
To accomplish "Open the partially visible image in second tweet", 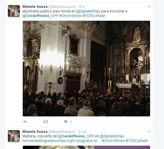I will (x=86, y=147).
